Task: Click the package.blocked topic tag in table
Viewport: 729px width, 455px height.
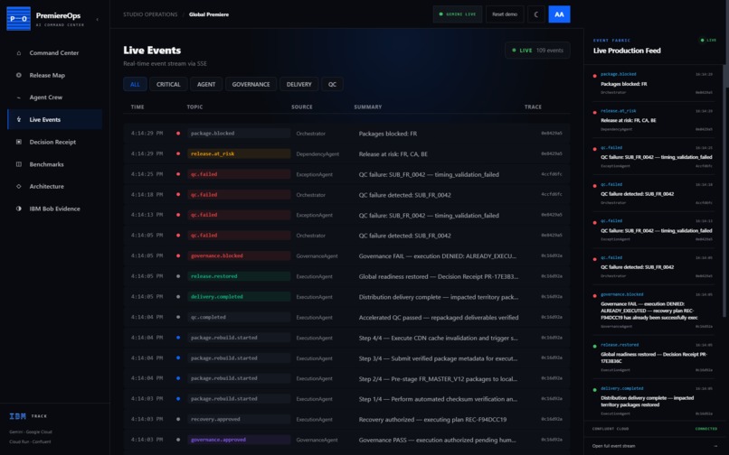Action: click(x=239, y=134)
